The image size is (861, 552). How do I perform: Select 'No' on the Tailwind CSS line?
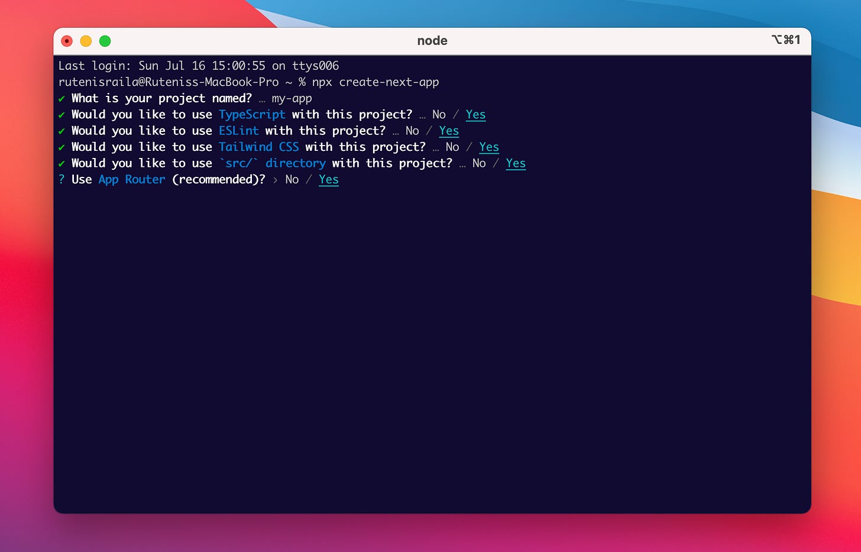click(452, 147)
